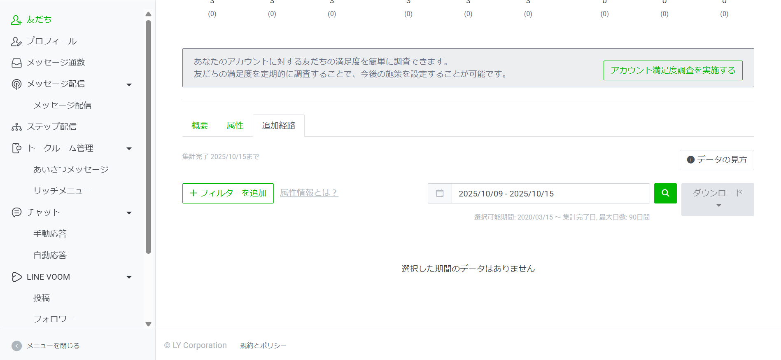
Task: Switch to the 概要 tab
Action: (200, 126)
